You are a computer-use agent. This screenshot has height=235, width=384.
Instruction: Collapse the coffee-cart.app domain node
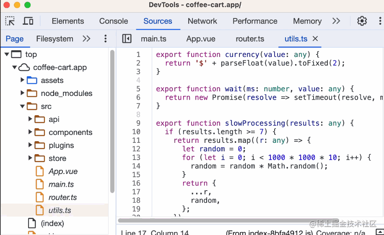point(15,67)
